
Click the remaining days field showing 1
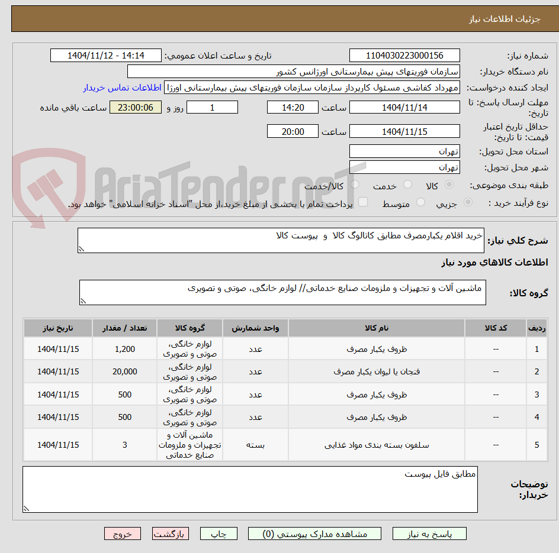[x=212, y=107]
